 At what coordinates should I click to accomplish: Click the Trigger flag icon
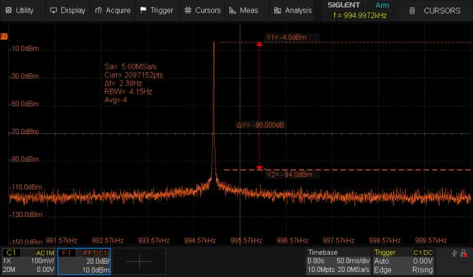(143, 10)
